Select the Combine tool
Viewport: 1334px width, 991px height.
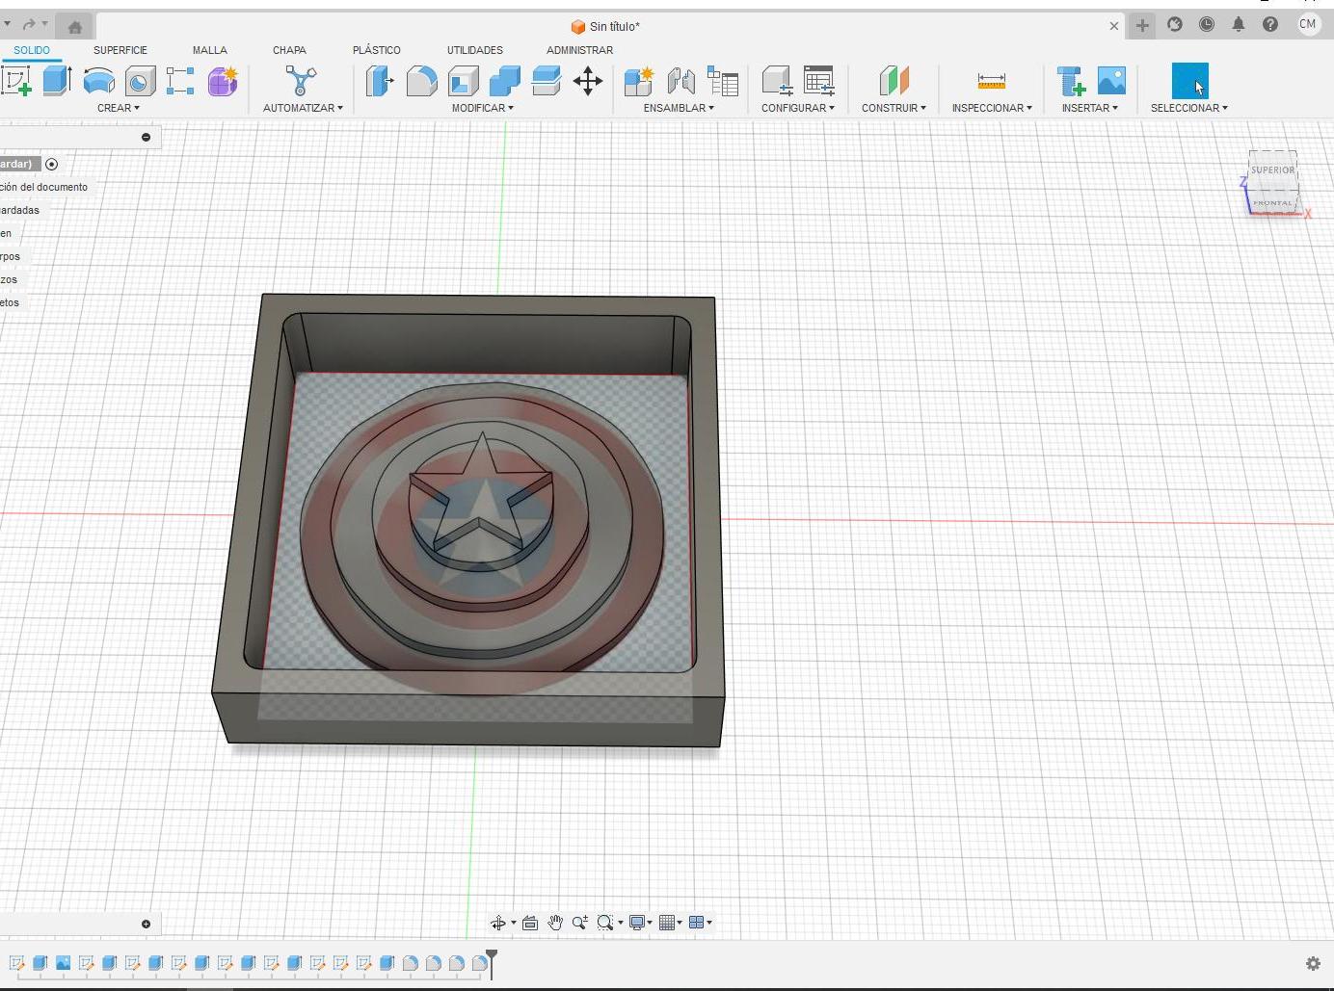point(504,81)
